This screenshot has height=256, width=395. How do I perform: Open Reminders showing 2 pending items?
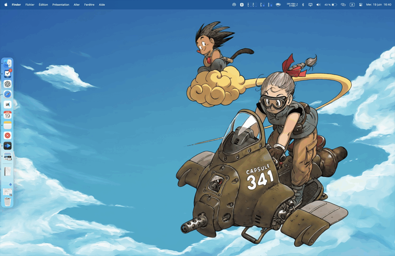pyautogui.click(x=8, y=73)
